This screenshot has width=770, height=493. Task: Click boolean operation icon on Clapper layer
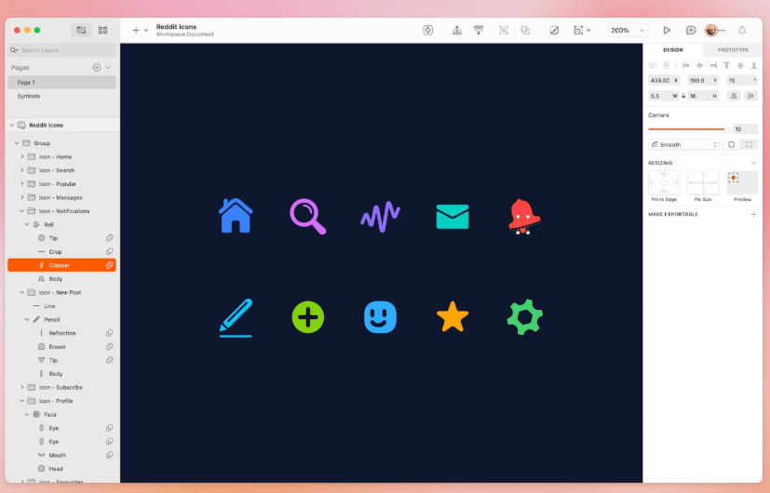coord(110,265)
